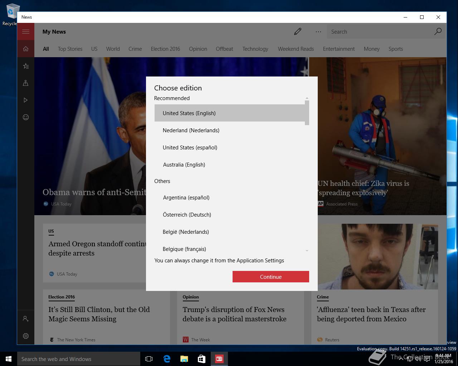Open the Crime tab
This screenshot has width=458, height=366.
pyautogui.click(x=135, y=49)
